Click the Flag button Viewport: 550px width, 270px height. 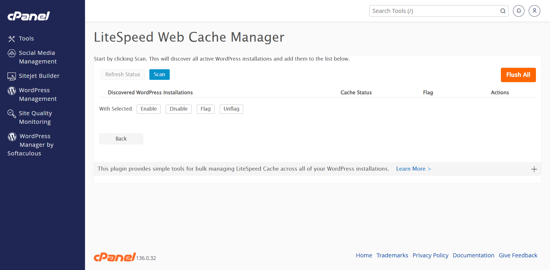205,109
